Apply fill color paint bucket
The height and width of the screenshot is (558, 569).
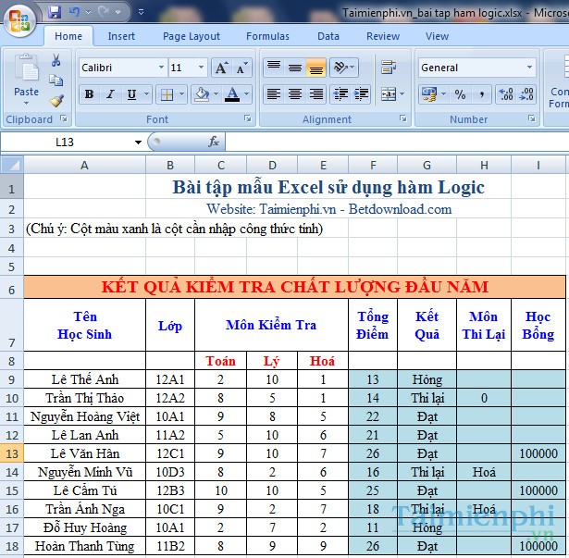[x=202, y=94]
